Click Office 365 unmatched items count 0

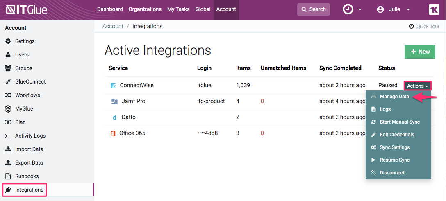[262, 133]
